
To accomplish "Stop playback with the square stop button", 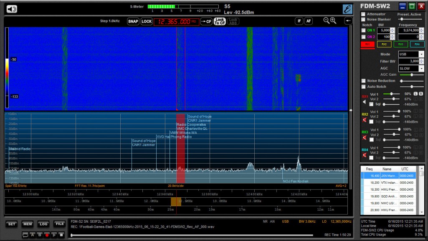I will (61, 235).
